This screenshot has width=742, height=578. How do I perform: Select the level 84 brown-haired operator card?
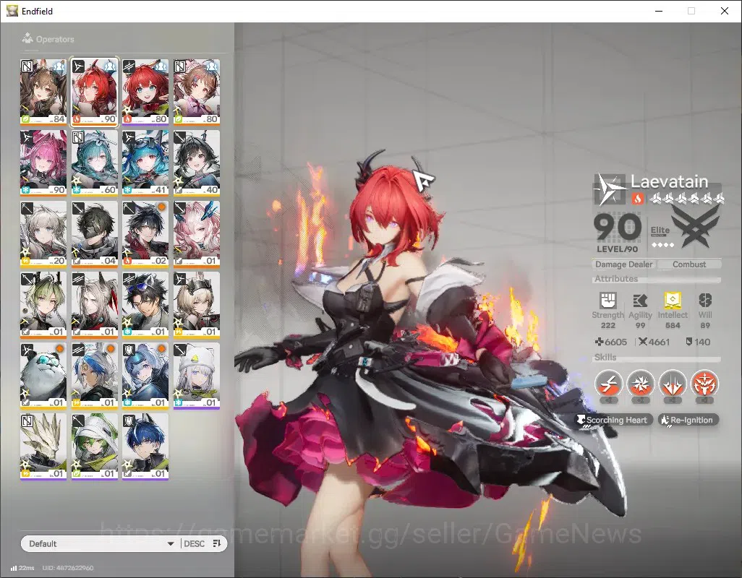43,92
